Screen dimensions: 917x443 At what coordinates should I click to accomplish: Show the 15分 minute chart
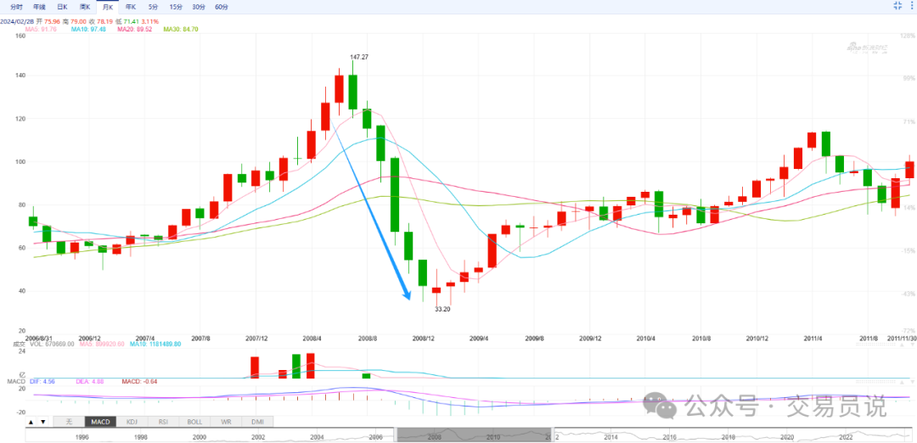[175, 7]
